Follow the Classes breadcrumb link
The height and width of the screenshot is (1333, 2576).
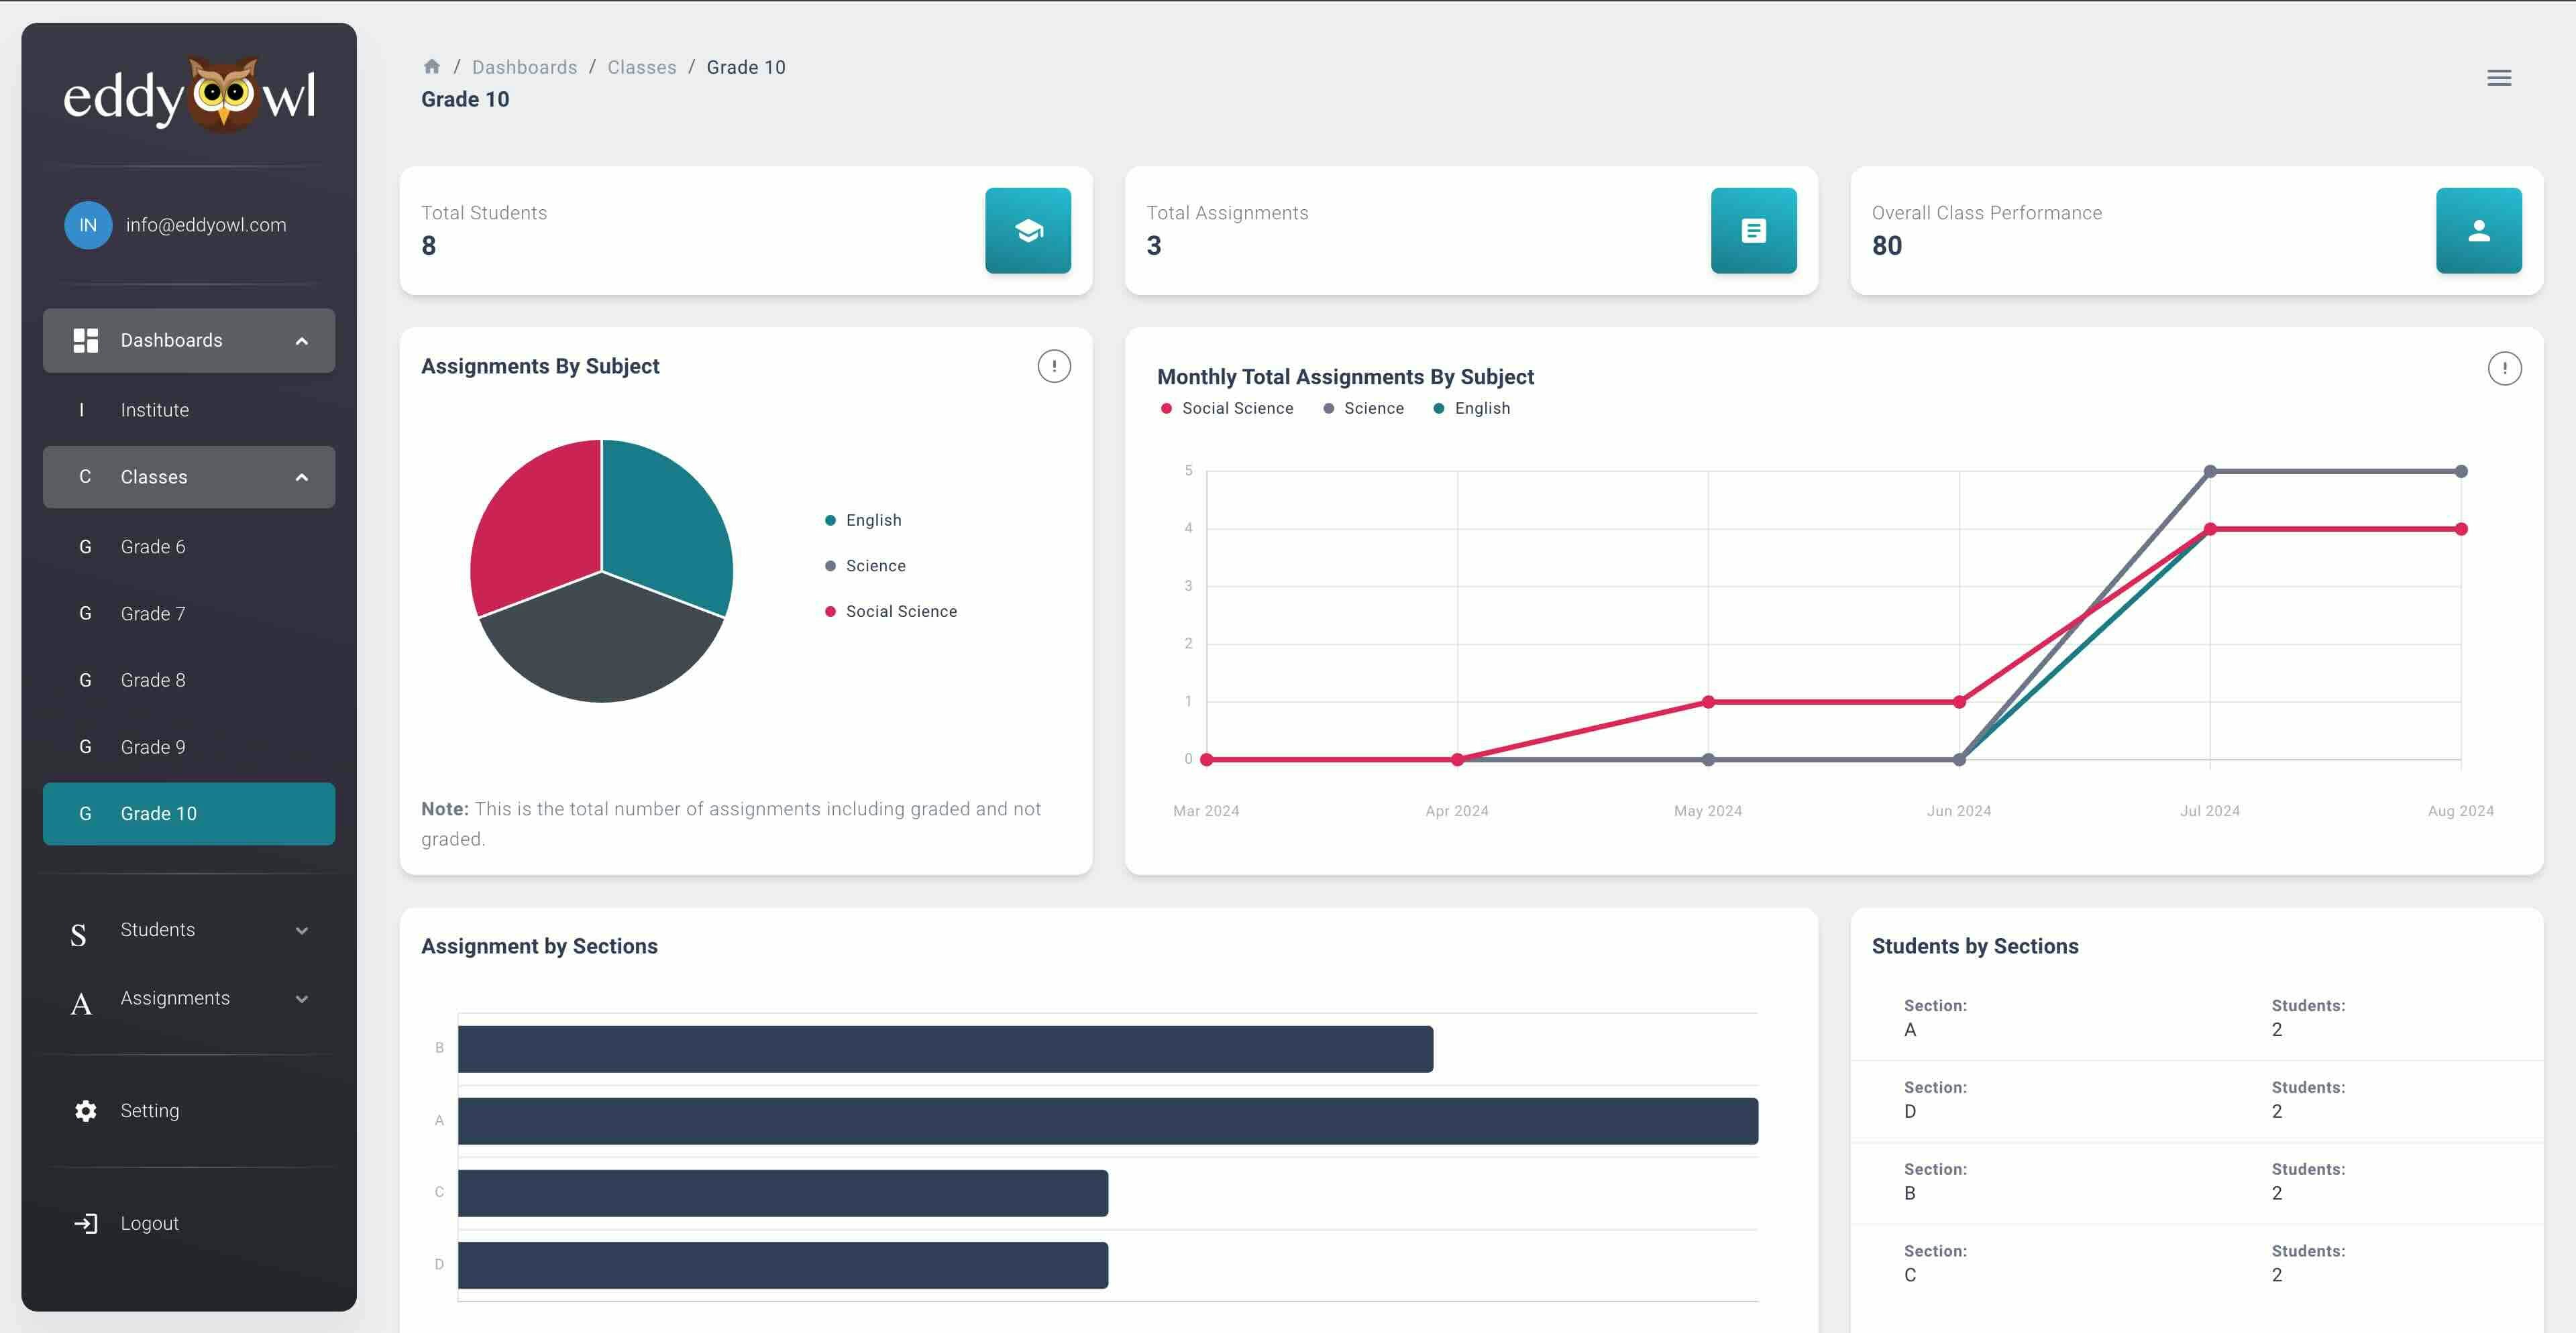tap(641, 67)
